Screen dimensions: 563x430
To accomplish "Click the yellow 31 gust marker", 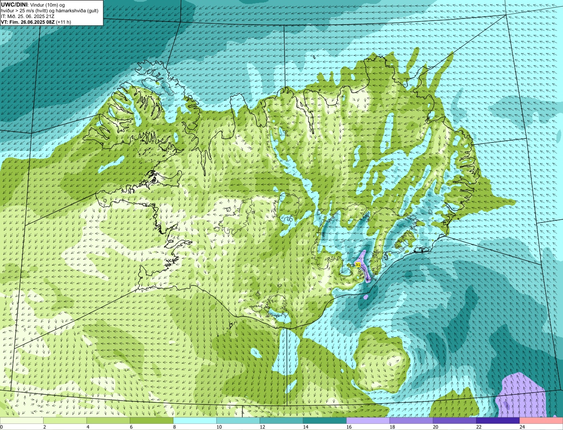I will click(x=358, y=265).
